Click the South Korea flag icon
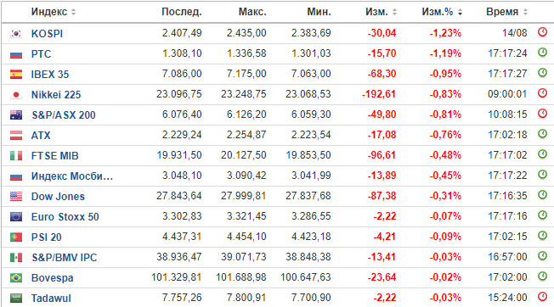Screen dimensions: 554x307 tap(16, 33)
